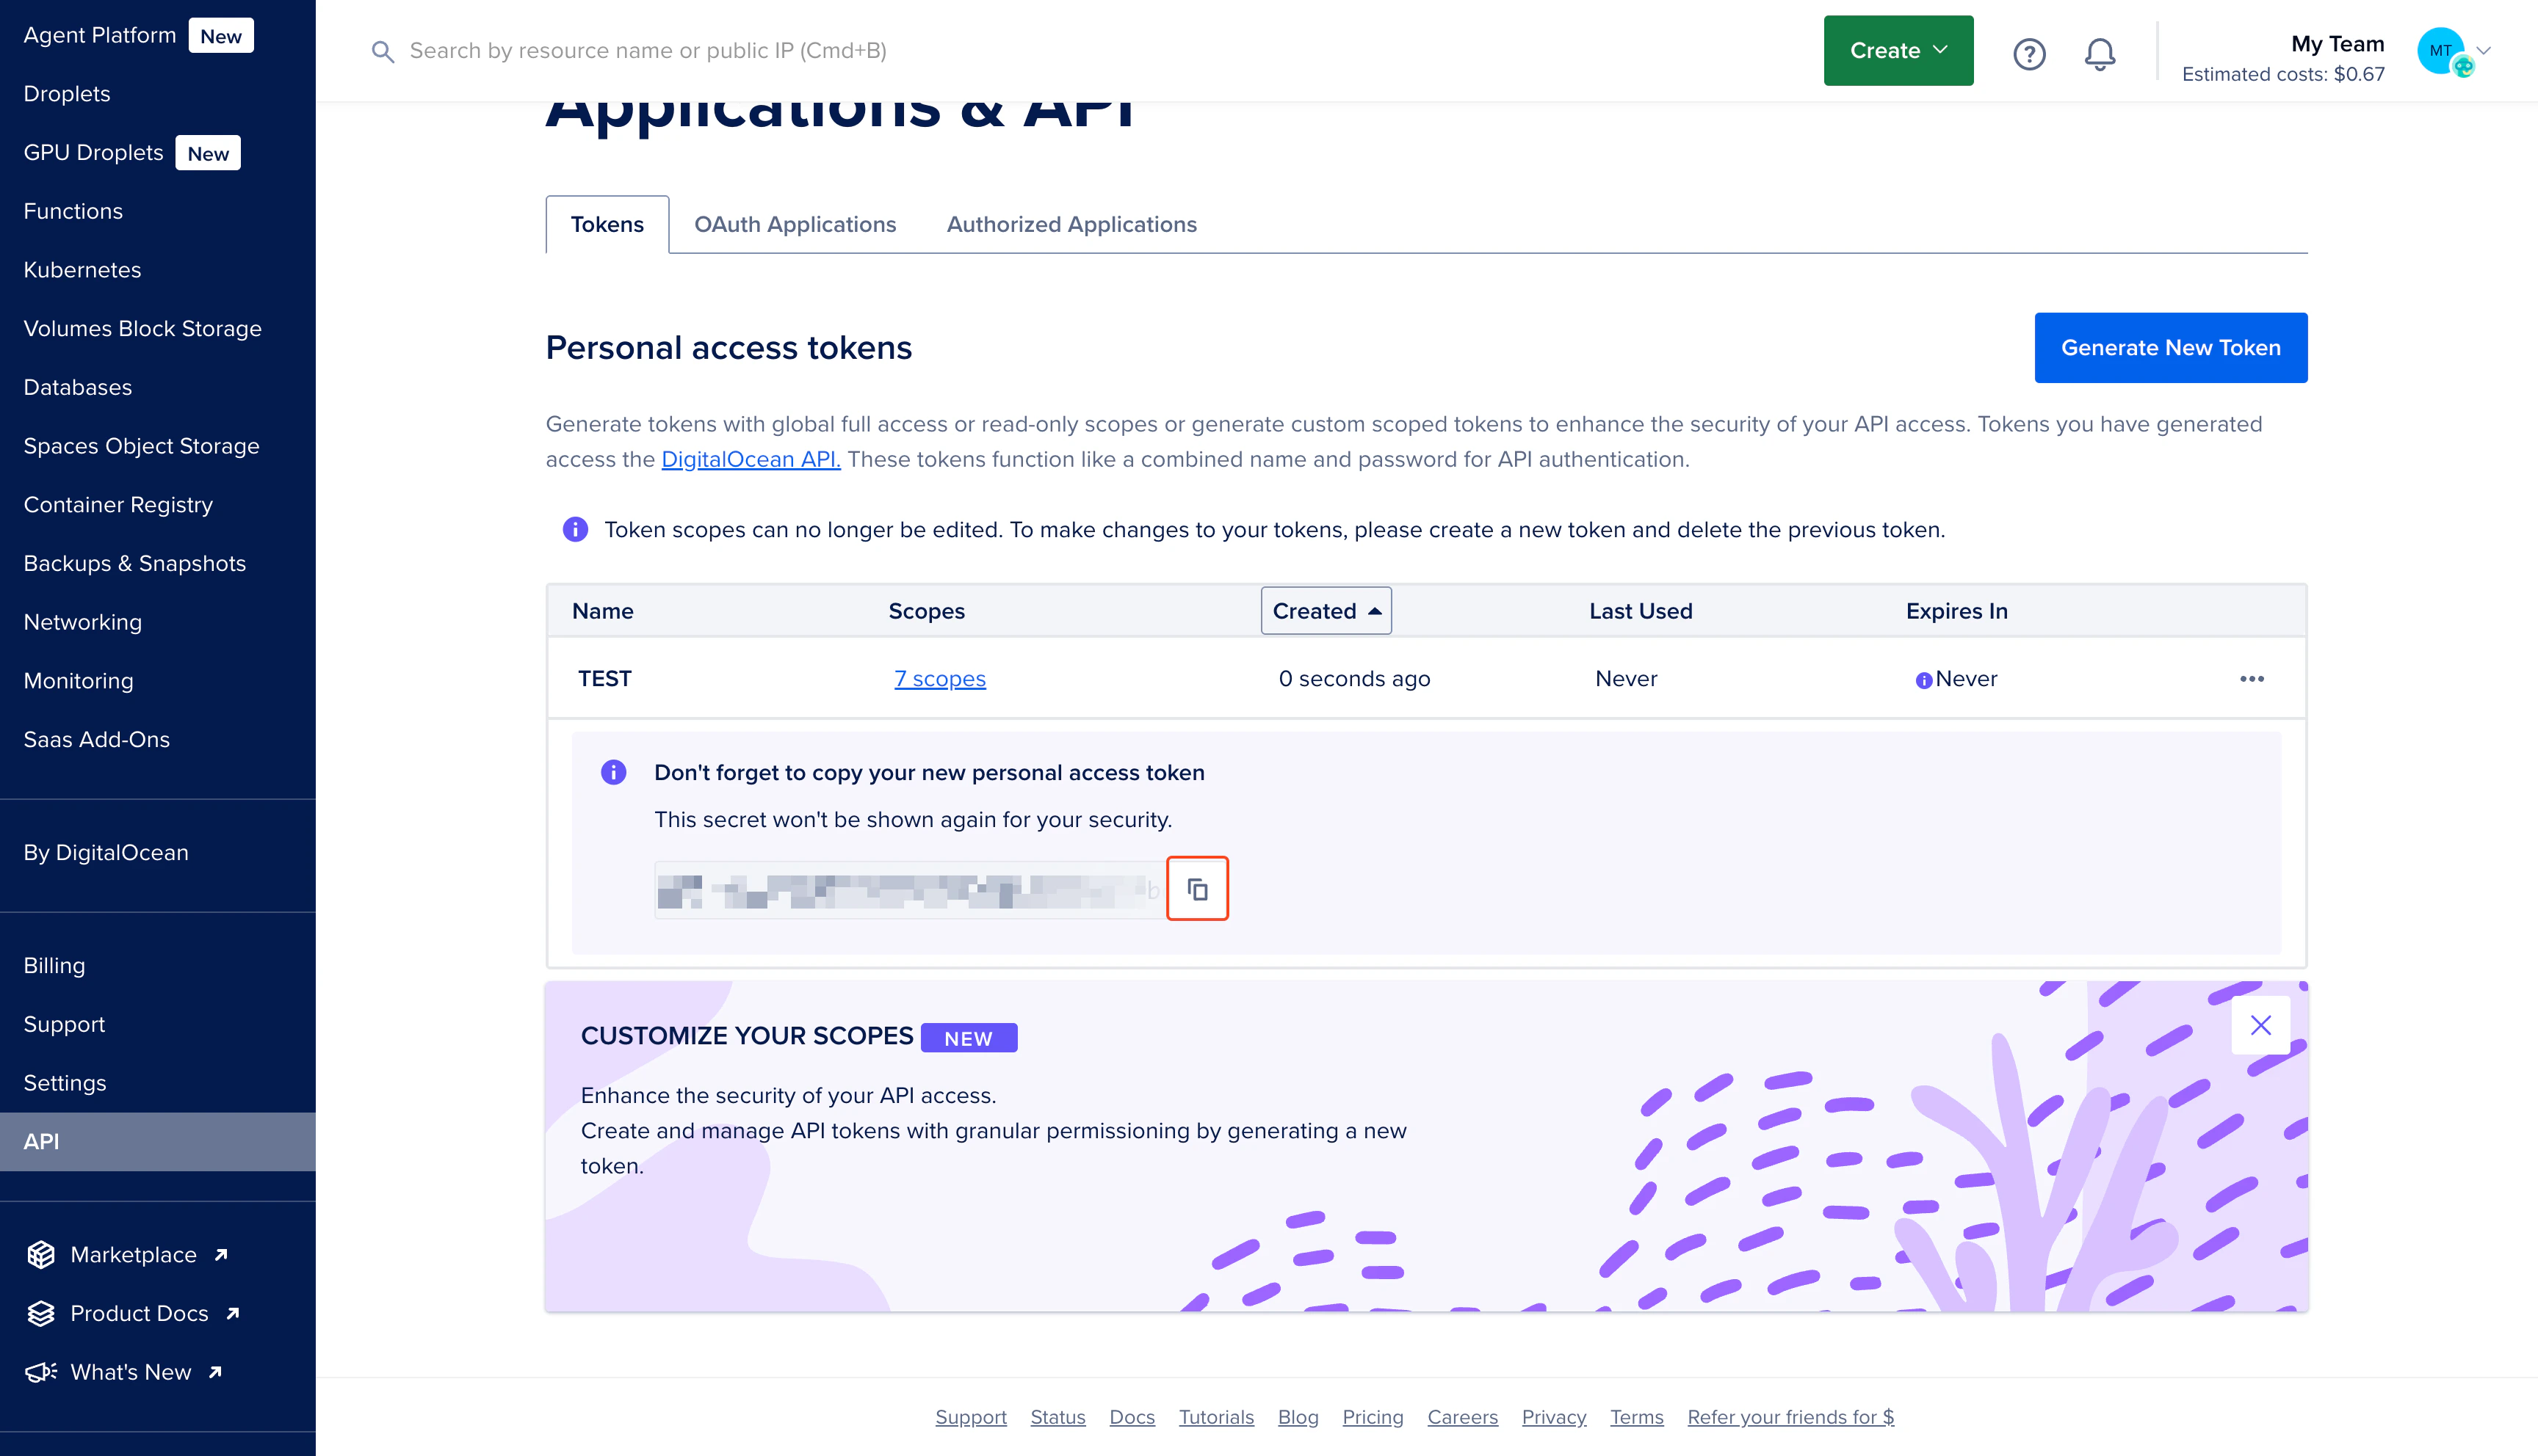The image size is (2538, 1456).
Task: Click the Docs footer link
Action: (1132, 1417)
